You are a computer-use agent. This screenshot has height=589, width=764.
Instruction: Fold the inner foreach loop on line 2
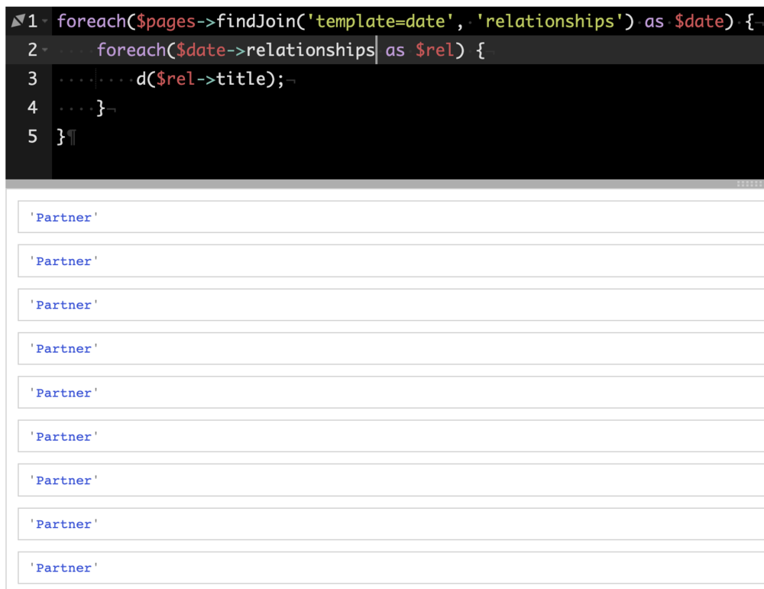[44, 50]
